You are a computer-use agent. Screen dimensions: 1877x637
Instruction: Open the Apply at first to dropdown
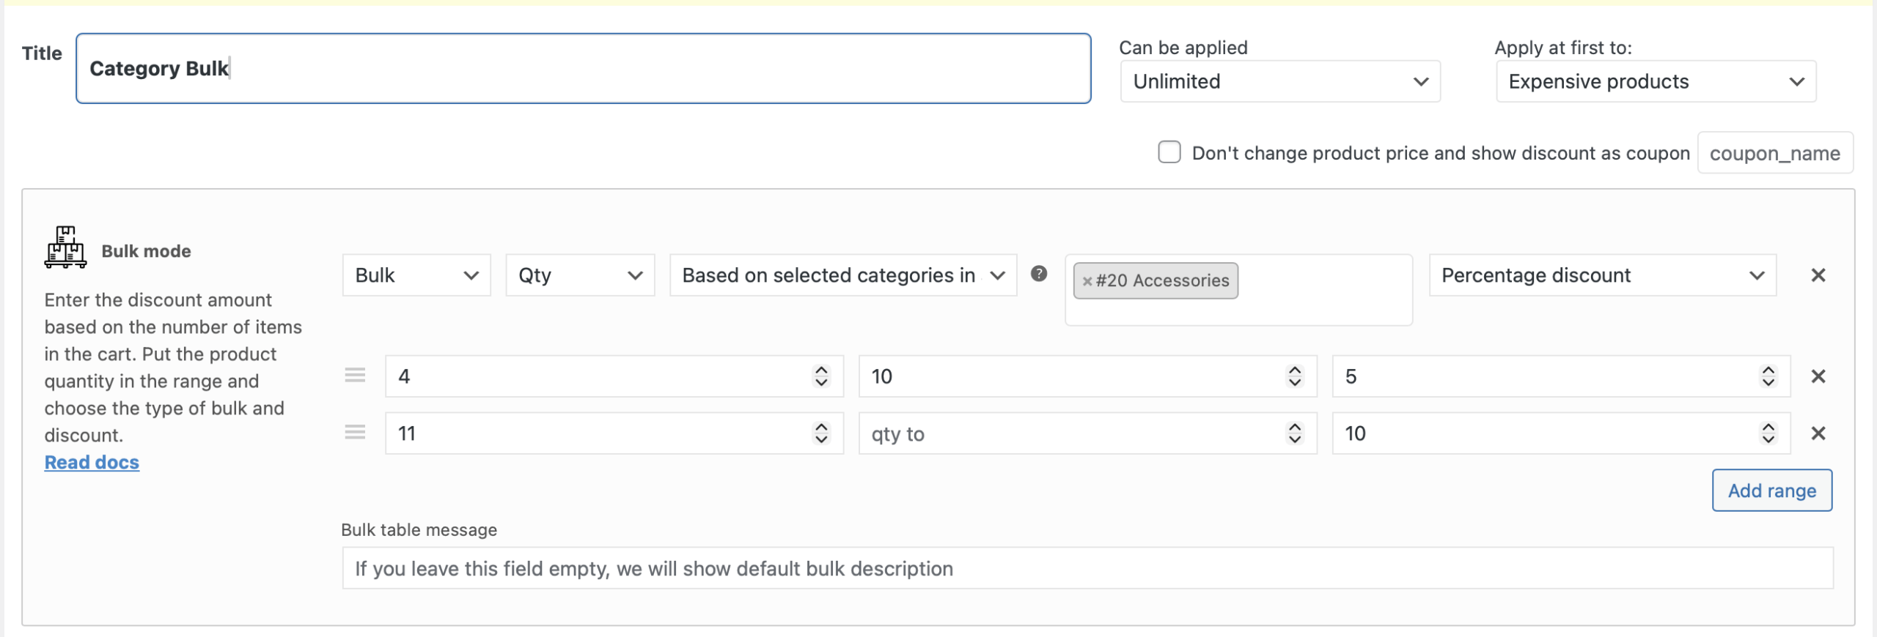[1655, 81]
